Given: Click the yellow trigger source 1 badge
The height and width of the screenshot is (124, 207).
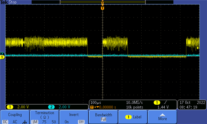Looking at the screenshot, I should click(157, 102).
